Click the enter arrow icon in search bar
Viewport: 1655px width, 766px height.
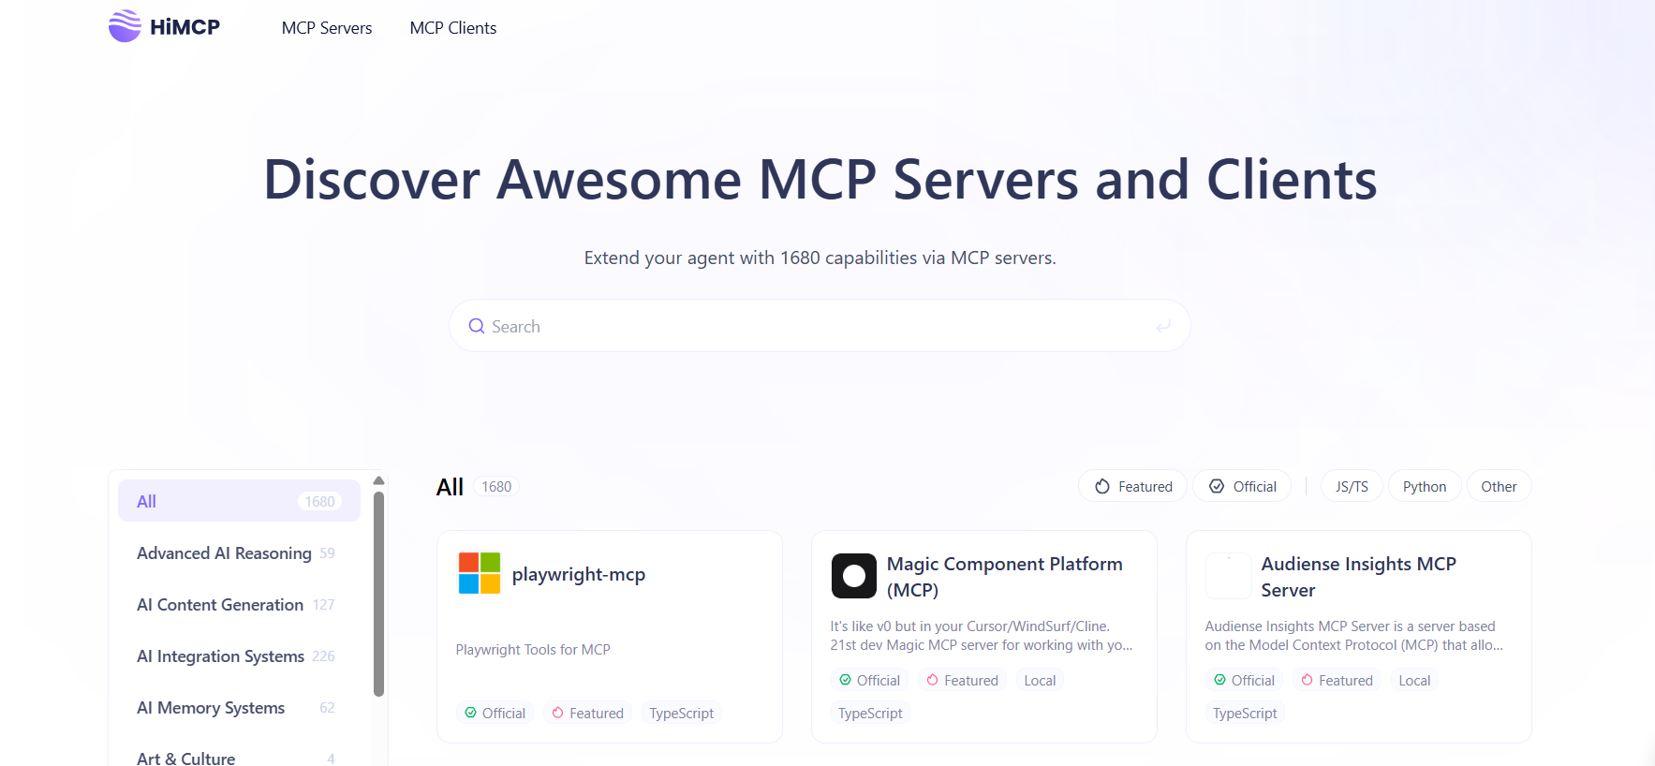1163,326
